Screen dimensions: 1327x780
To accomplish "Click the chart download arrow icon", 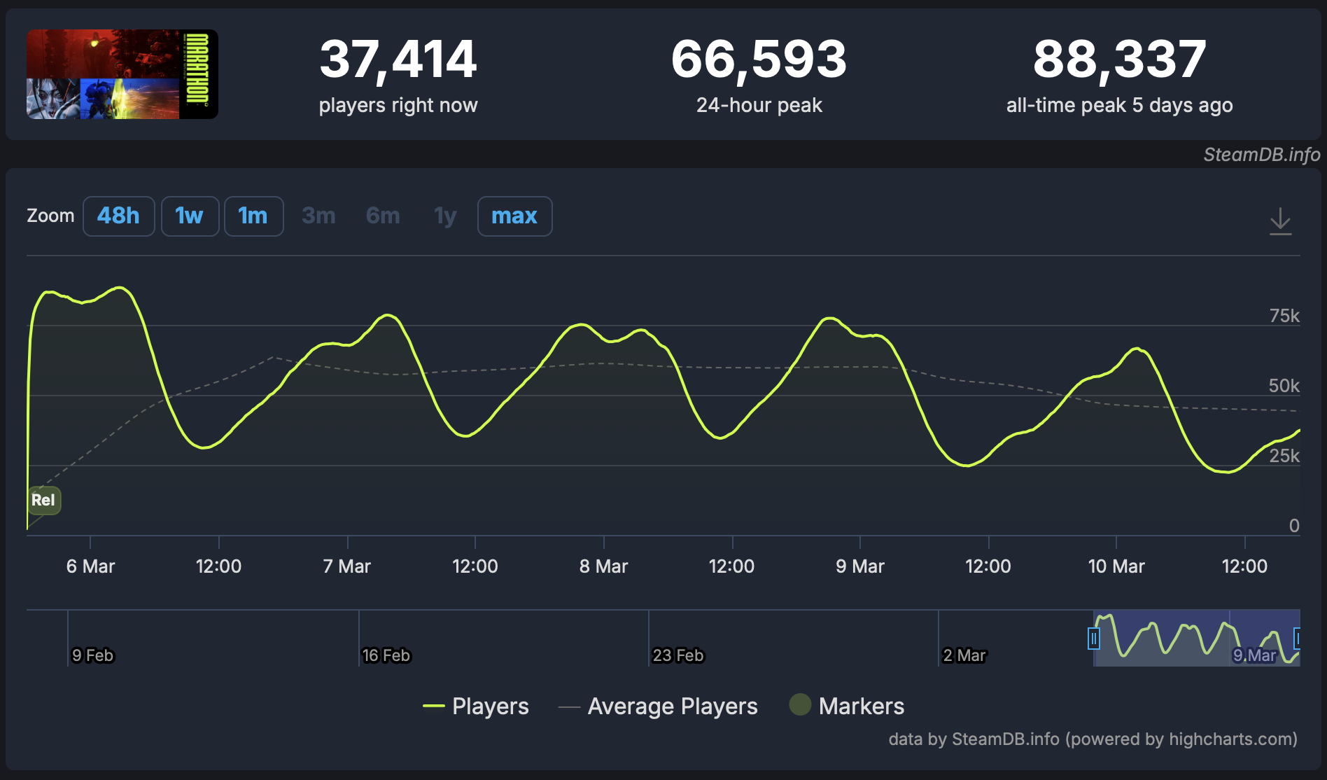I will [1280, 221].
